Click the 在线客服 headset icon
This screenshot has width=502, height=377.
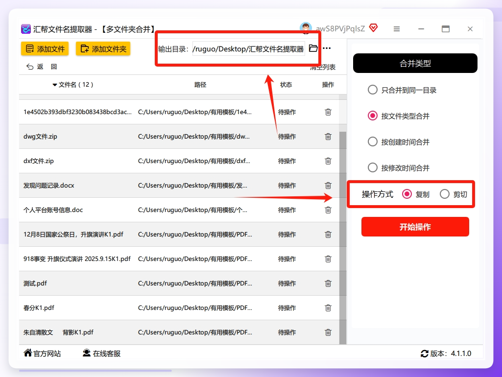[86, 353]
